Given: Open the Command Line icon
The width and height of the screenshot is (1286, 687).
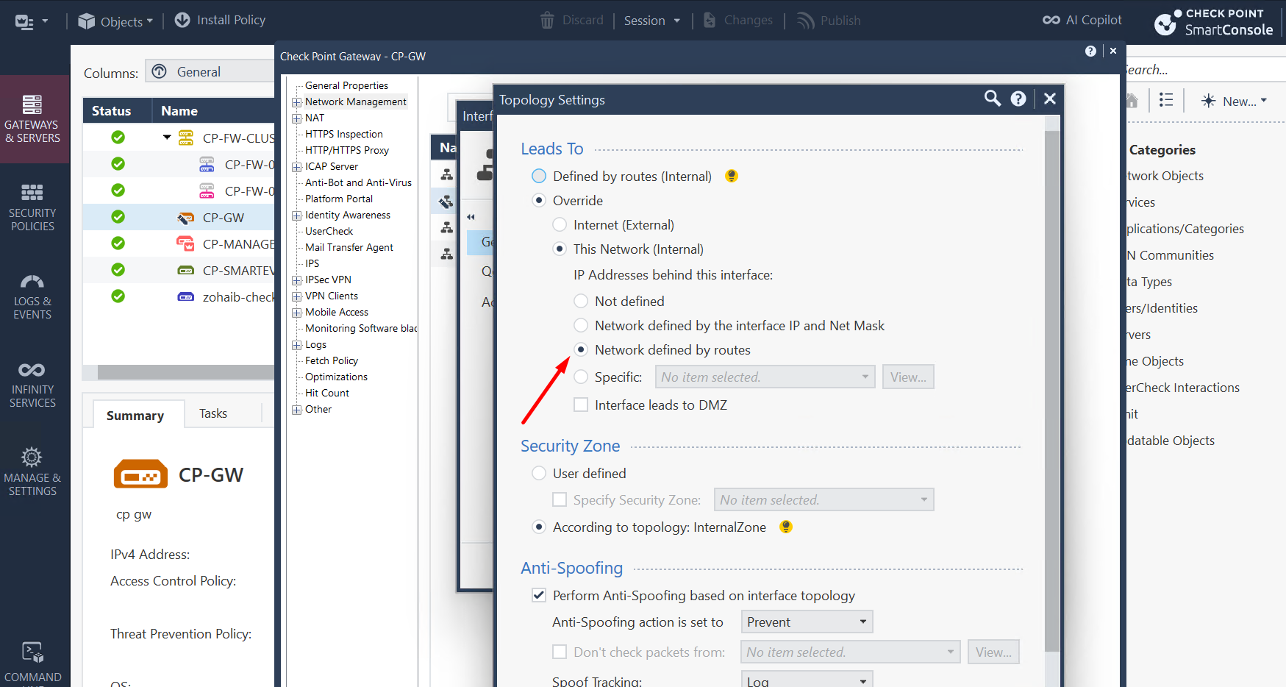Looking at the screenshot, I should click(33, 652).
